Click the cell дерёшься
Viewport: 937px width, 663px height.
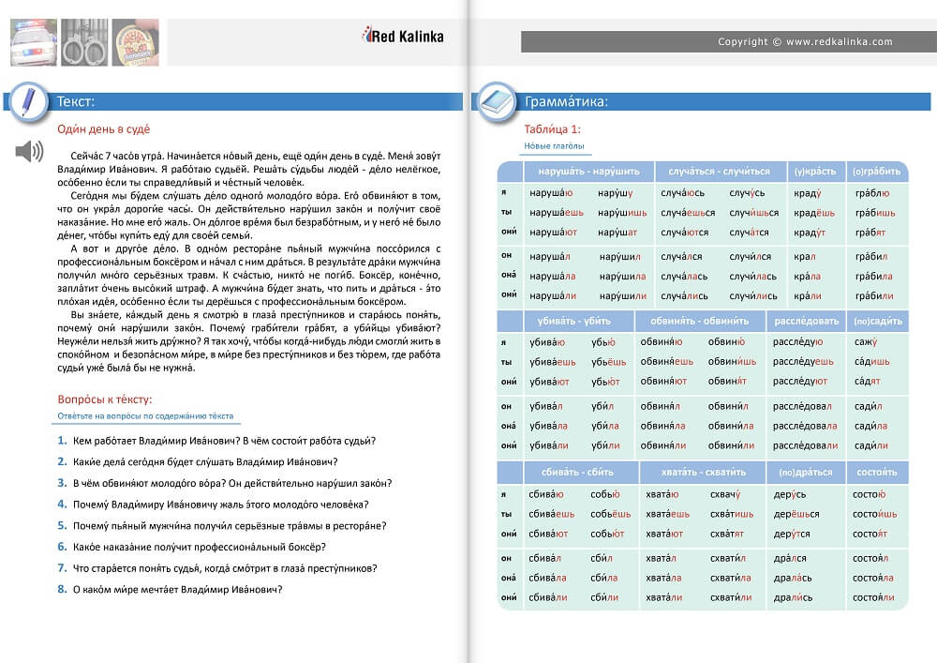[x=796, y=514]
